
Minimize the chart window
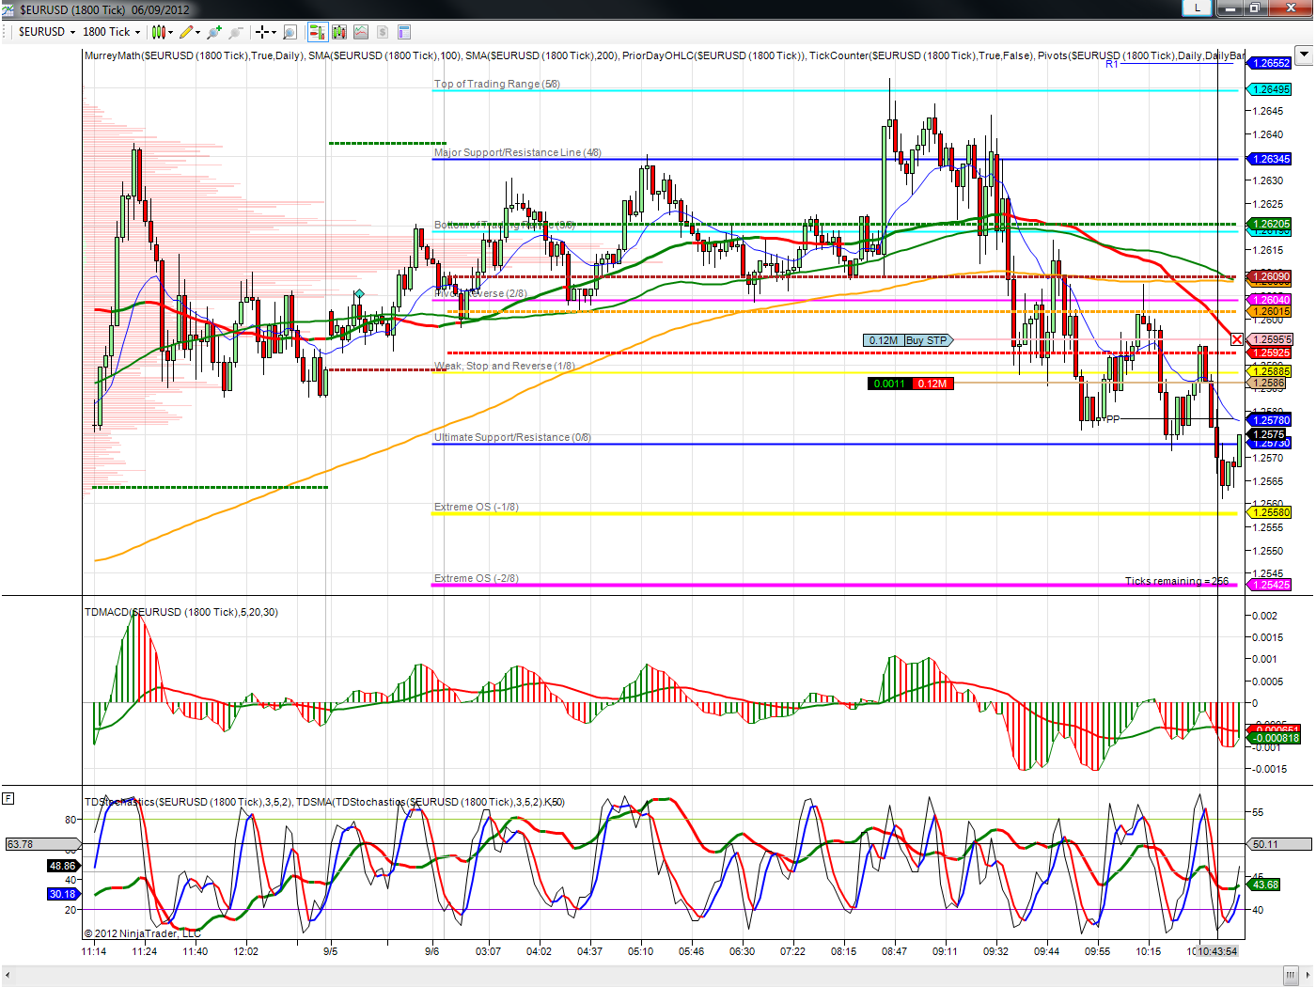(x=1230, y=8)
